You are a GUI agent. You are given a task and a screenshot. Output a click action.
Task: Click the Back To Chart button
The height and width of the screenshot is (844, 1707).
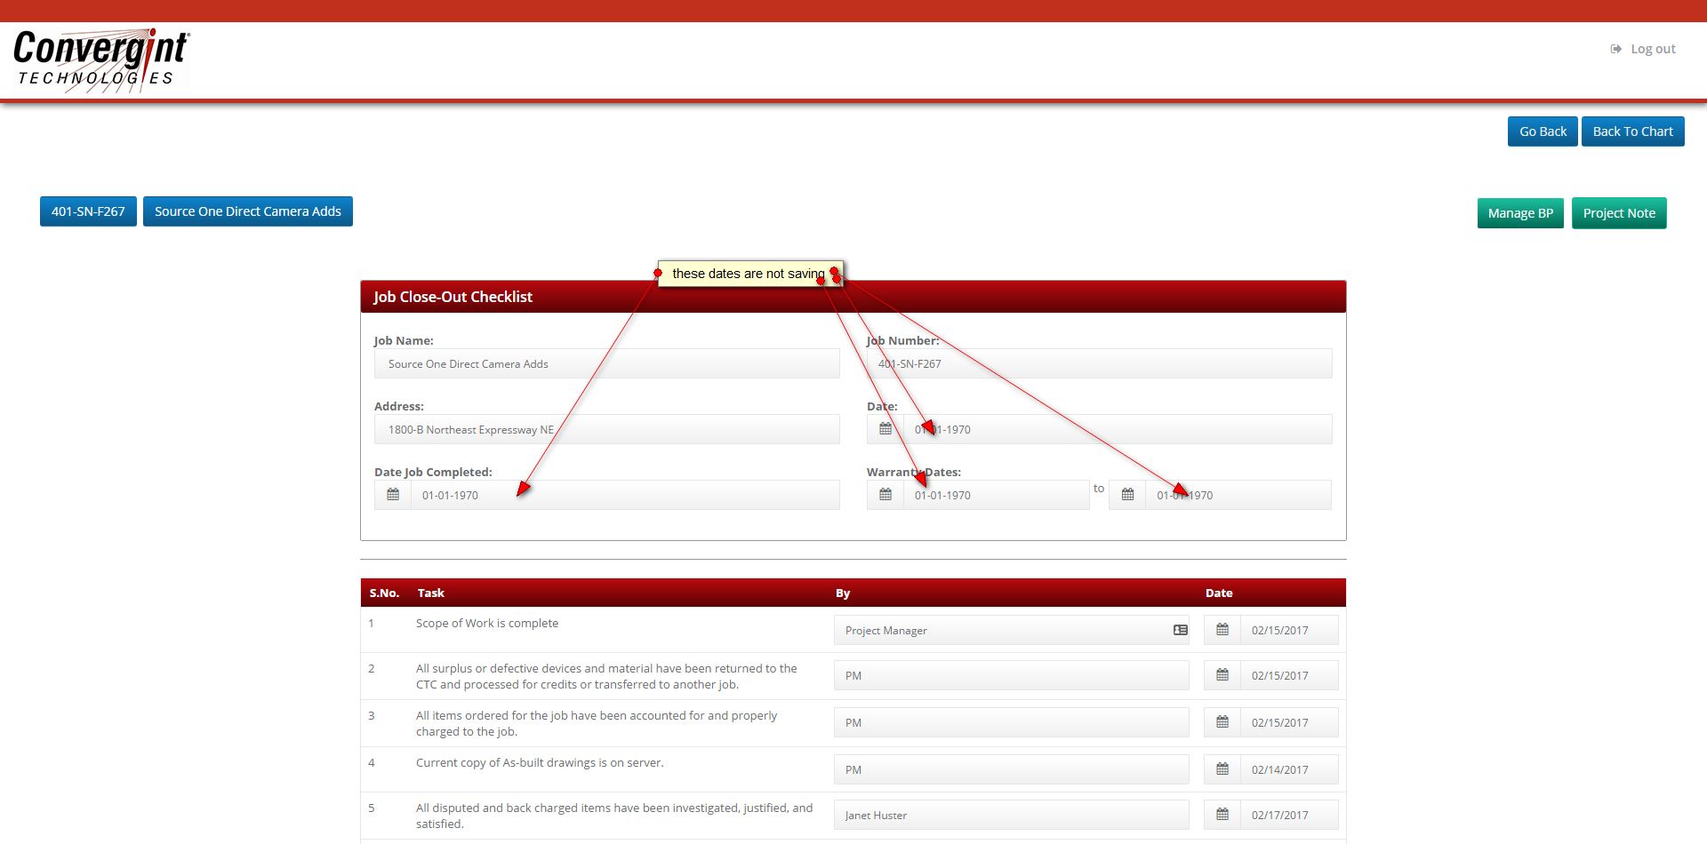(1632, 131)
